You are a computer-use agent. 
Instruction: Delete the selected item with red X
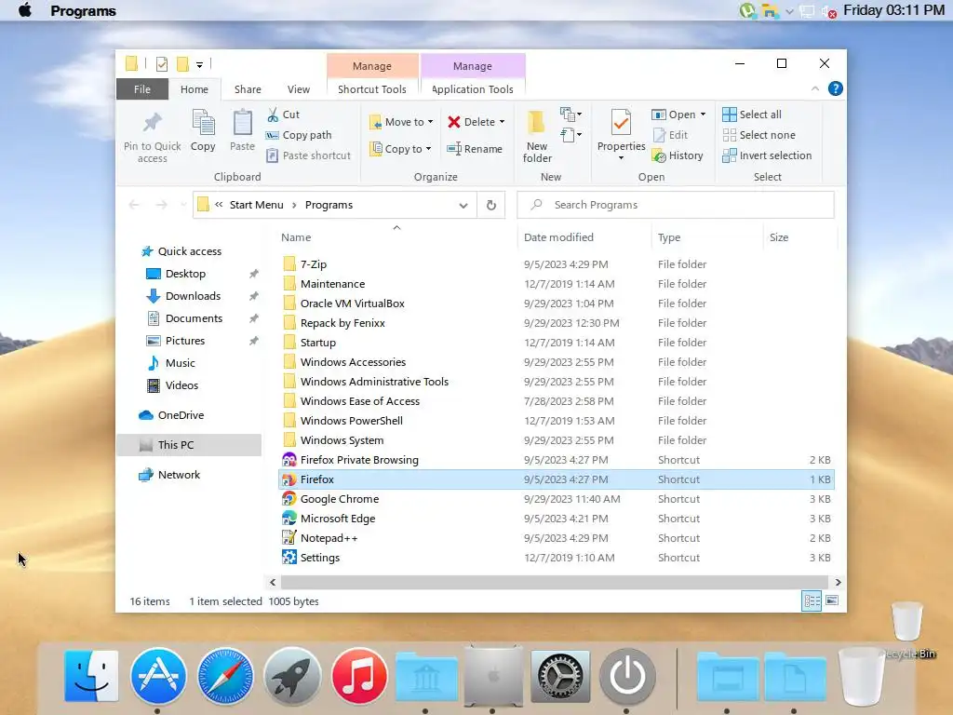point(472,122)
